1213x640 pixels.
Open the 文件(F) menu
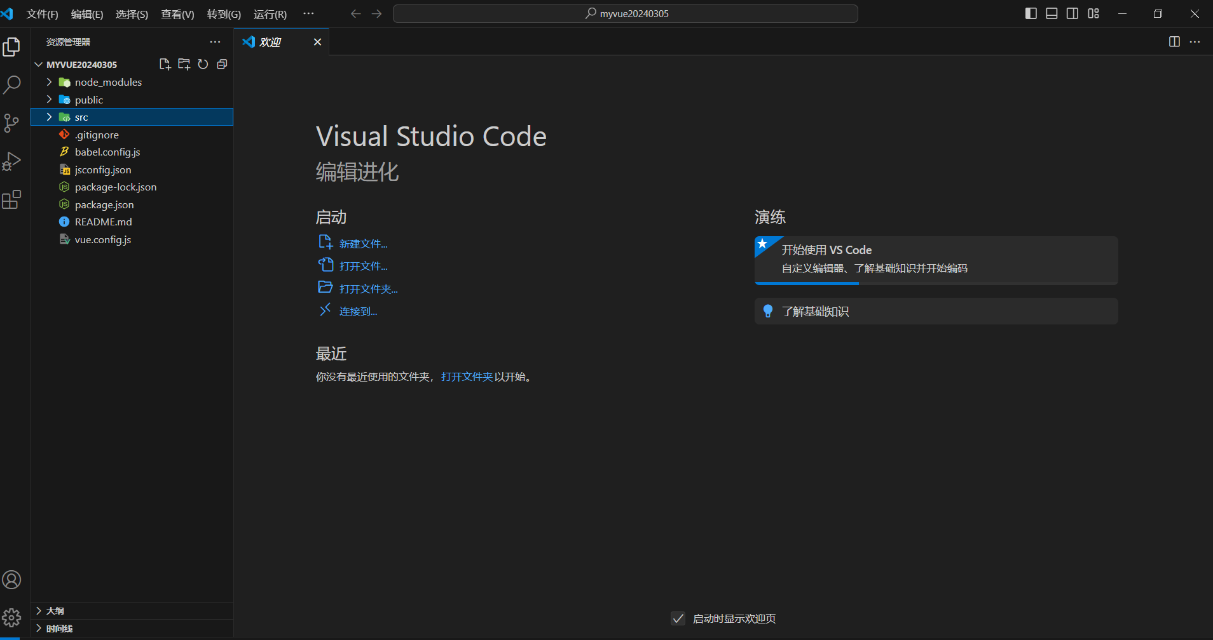click(x=42, y=14)
